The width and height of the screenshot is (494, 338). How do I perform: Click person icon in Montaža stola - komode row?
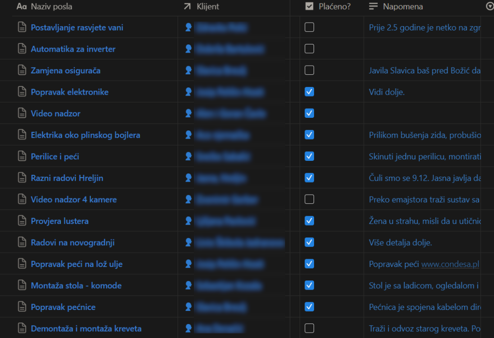tap(189, 285)
